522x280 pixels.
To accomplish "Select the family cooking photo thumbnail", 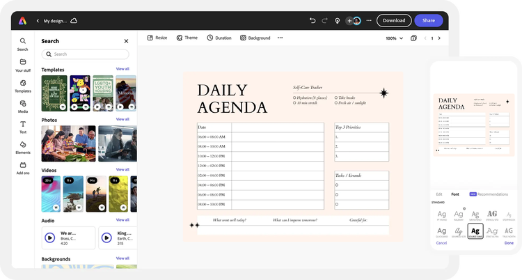I will click(68, 143).
